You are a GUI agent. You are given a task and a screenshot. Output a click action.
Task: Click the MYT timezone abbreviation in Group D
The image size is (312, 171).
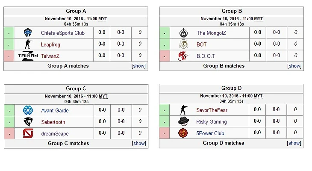coord(258,96)
